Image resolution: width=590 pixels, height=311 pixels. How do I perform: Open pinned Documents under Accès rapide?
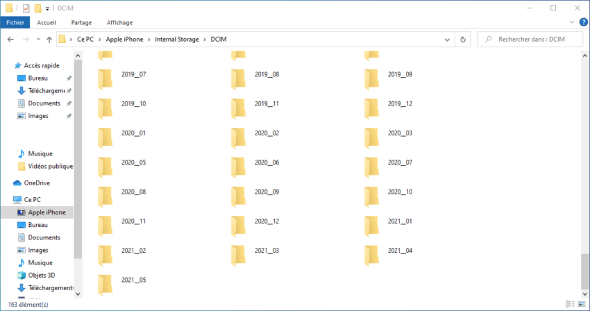44,103
